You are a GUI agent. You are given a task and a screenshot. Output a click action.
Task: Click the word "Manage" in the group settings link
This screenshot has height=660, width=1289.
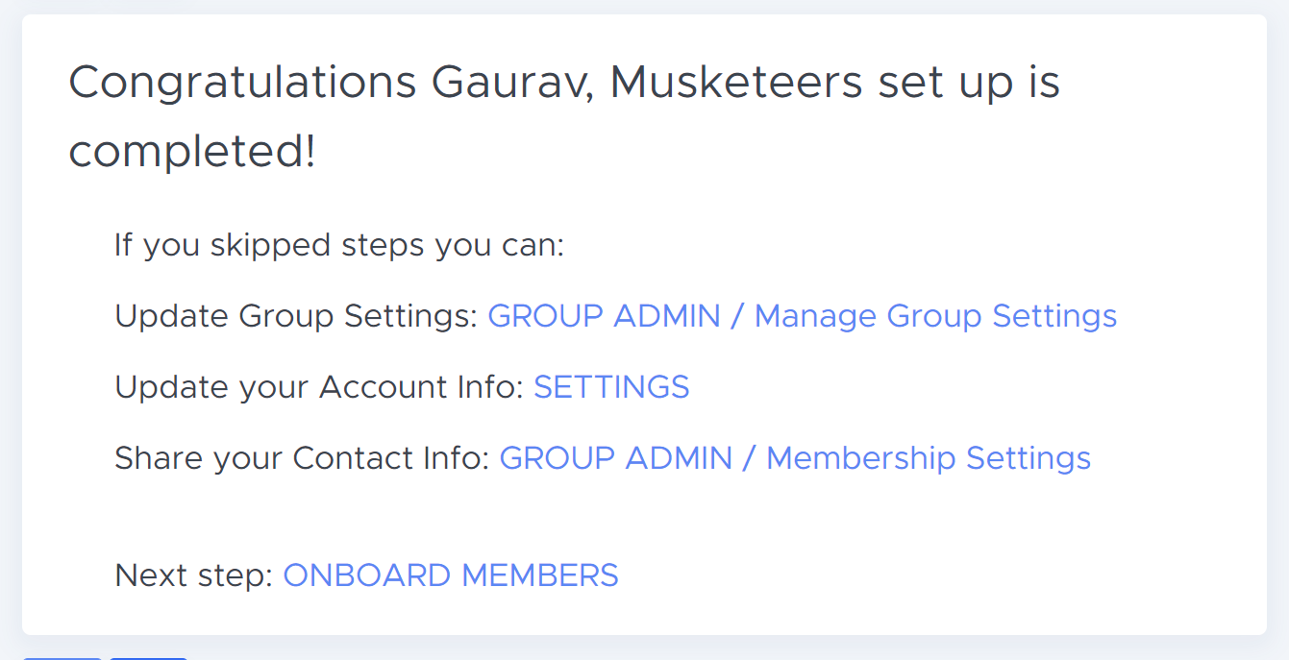coord(816,316)
